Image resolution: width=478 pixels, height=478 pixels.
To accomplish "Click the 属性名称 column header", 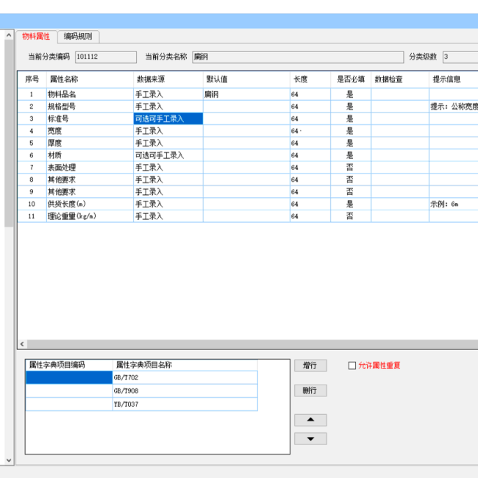I will pos(90,79).
